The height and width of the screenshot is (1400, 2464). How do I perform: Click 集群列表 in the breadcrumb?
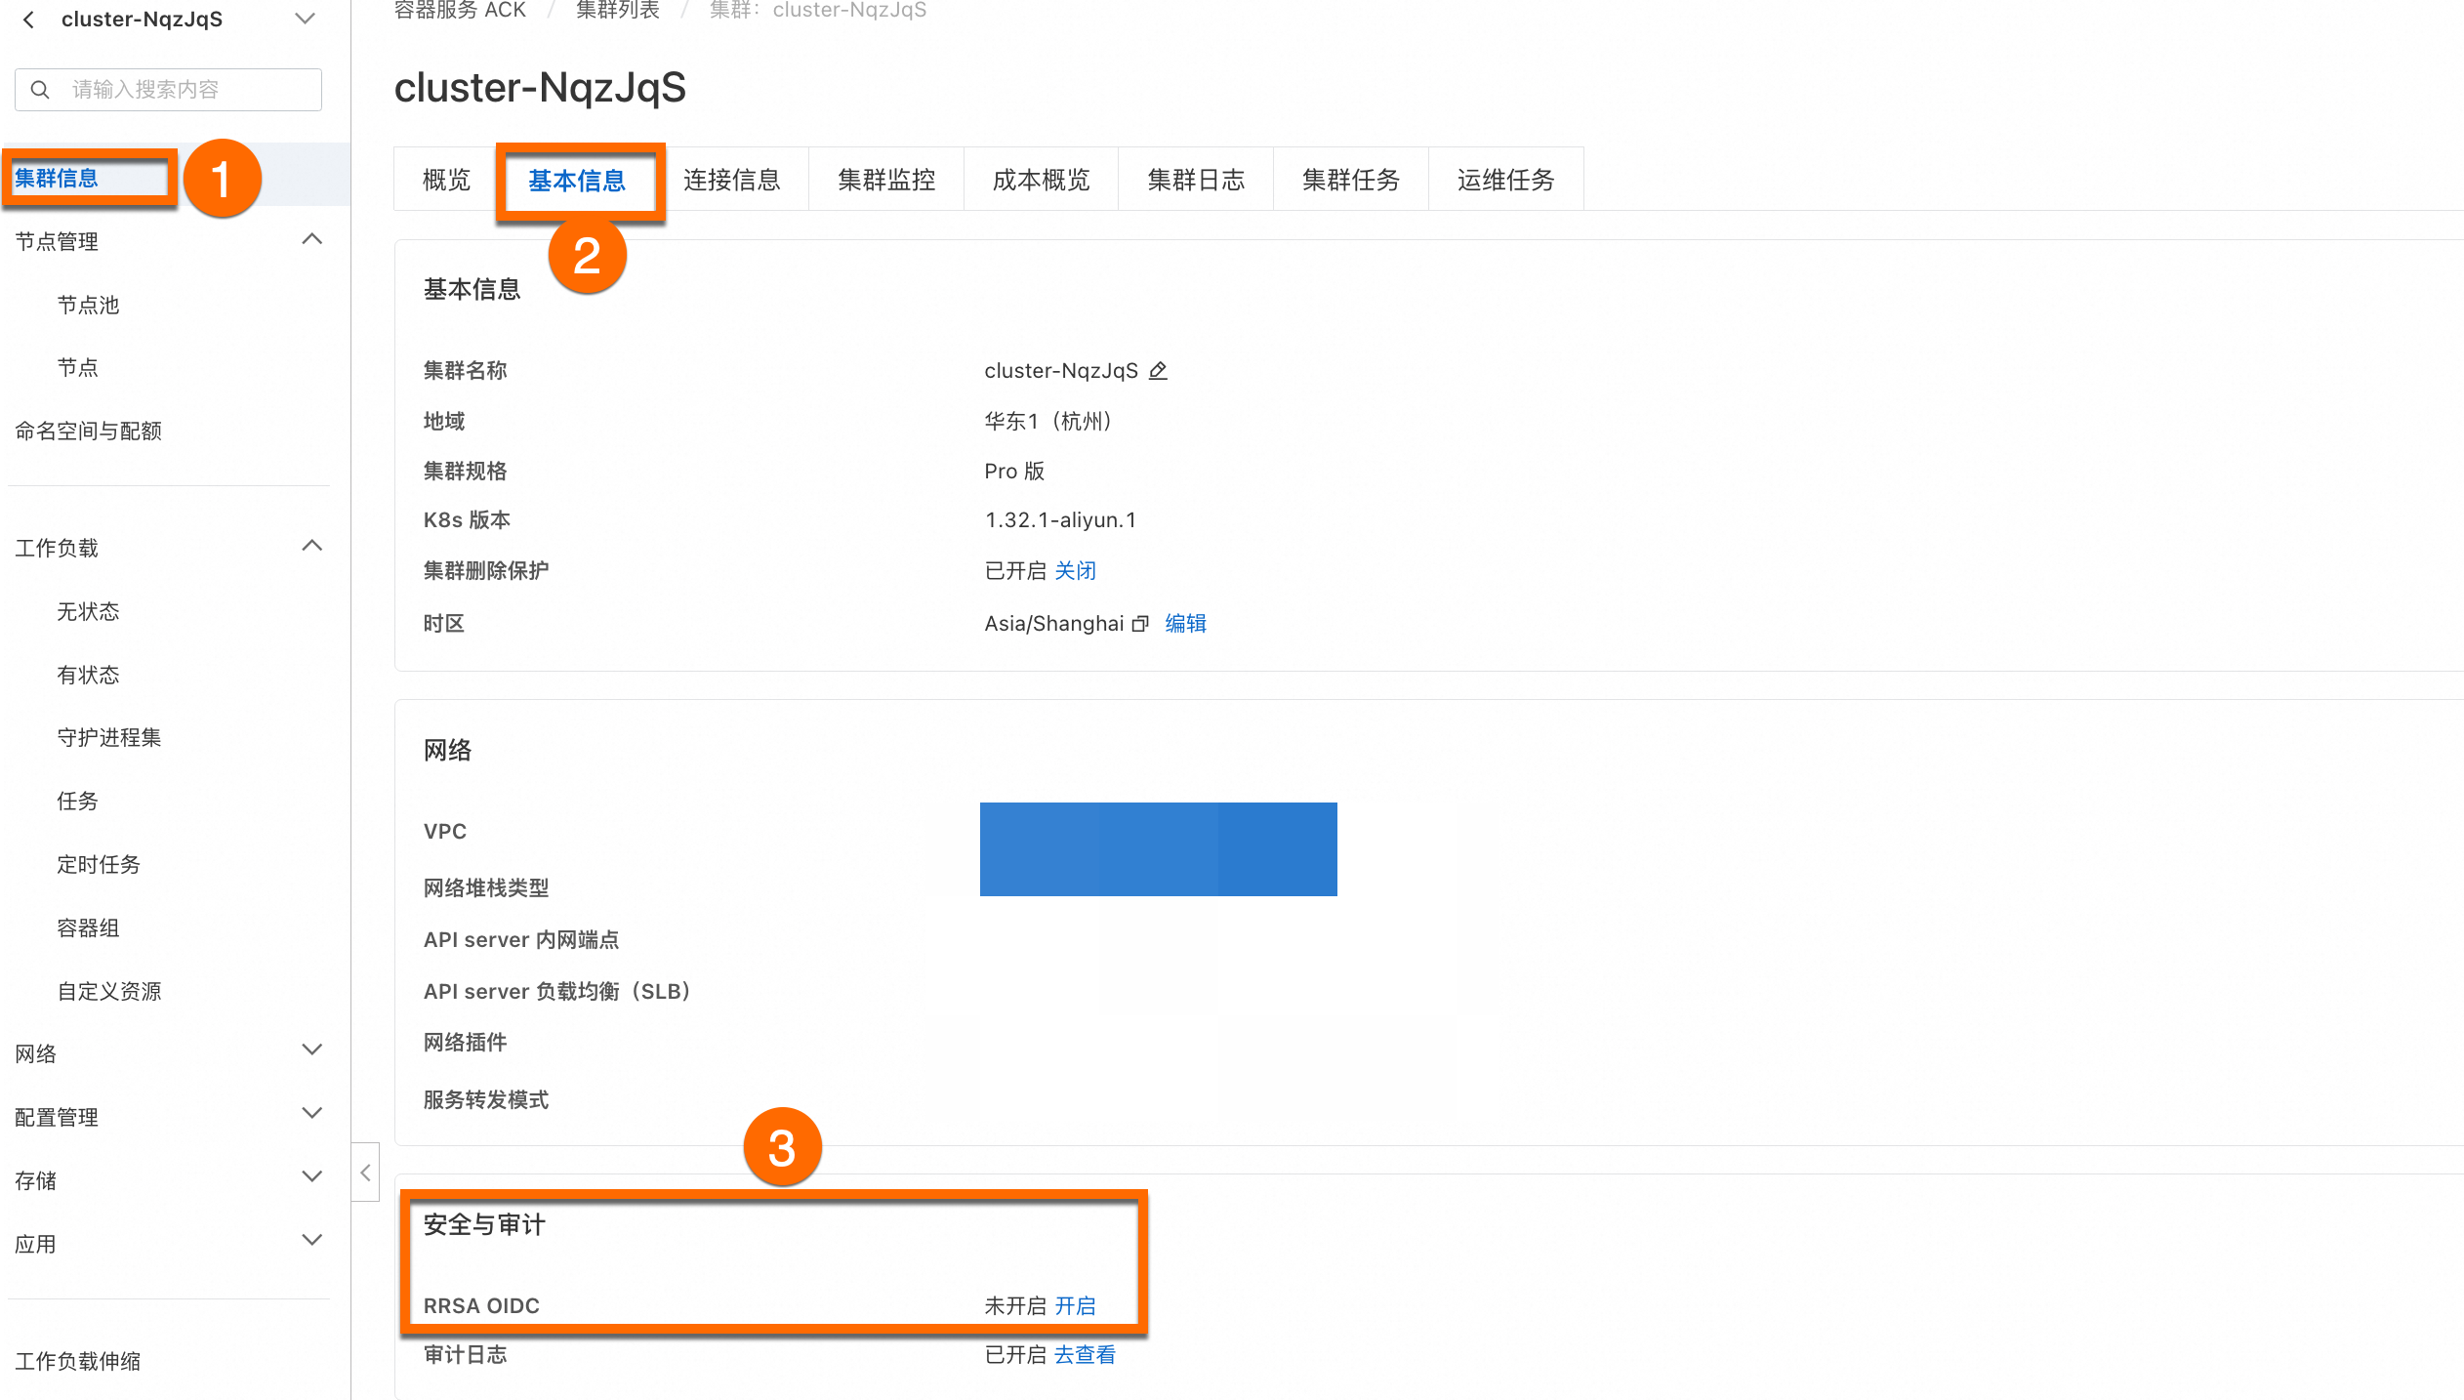pyautogui.click(x=617, y=11)
